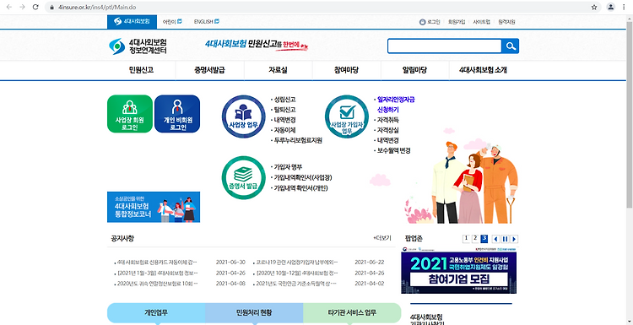Click the 가입자 명부 link
This screenshot has height=325, width=633.
point(288,167)
